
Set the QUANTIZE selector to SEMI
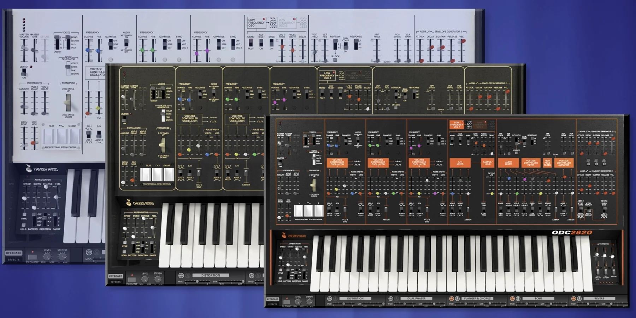346,140
